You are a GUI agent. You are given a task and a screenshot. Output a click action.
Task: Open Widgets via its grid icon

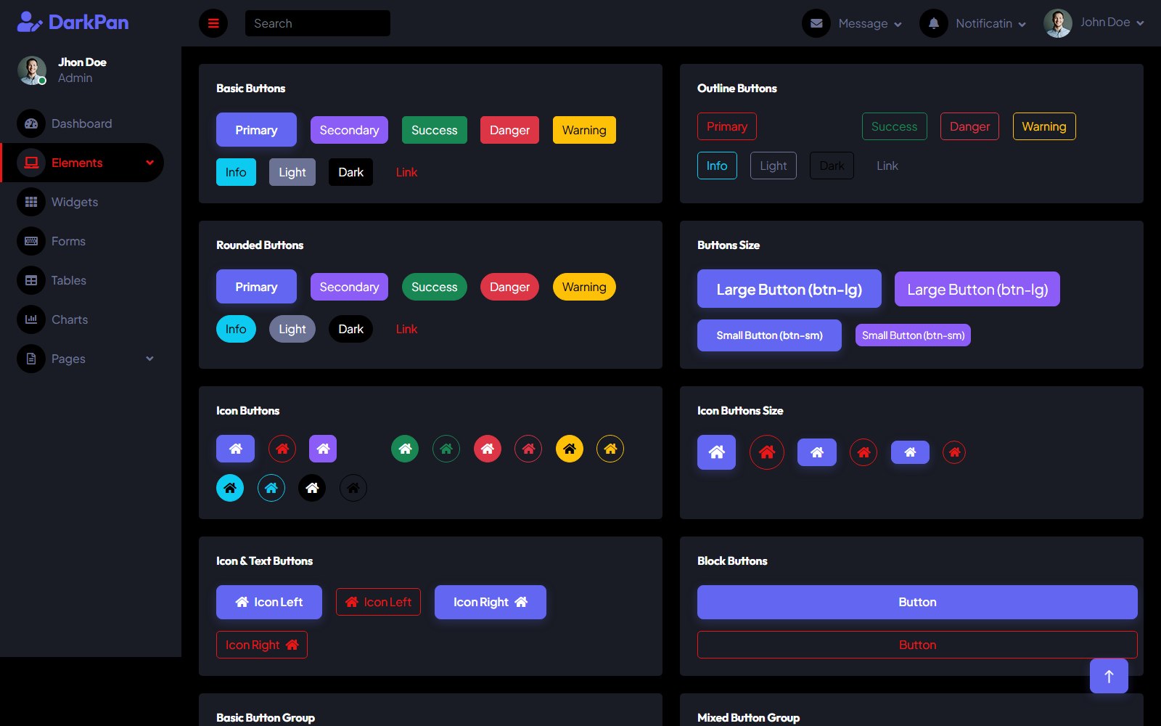[31, 202]
